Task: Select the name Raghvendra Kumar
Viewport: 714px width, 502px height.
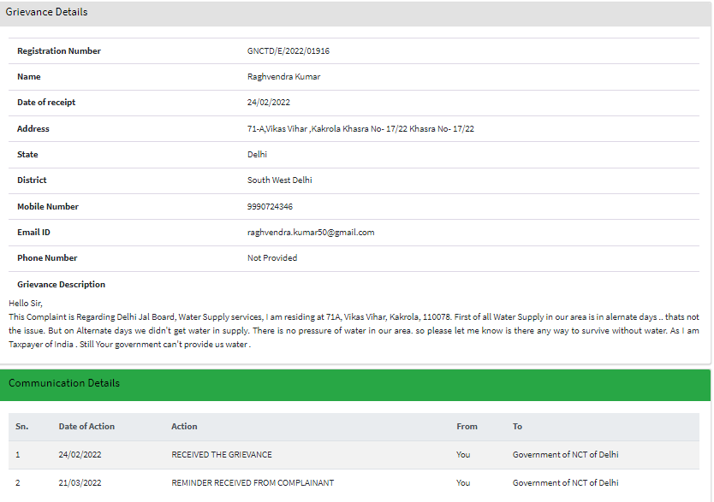Action: (283, 77)
